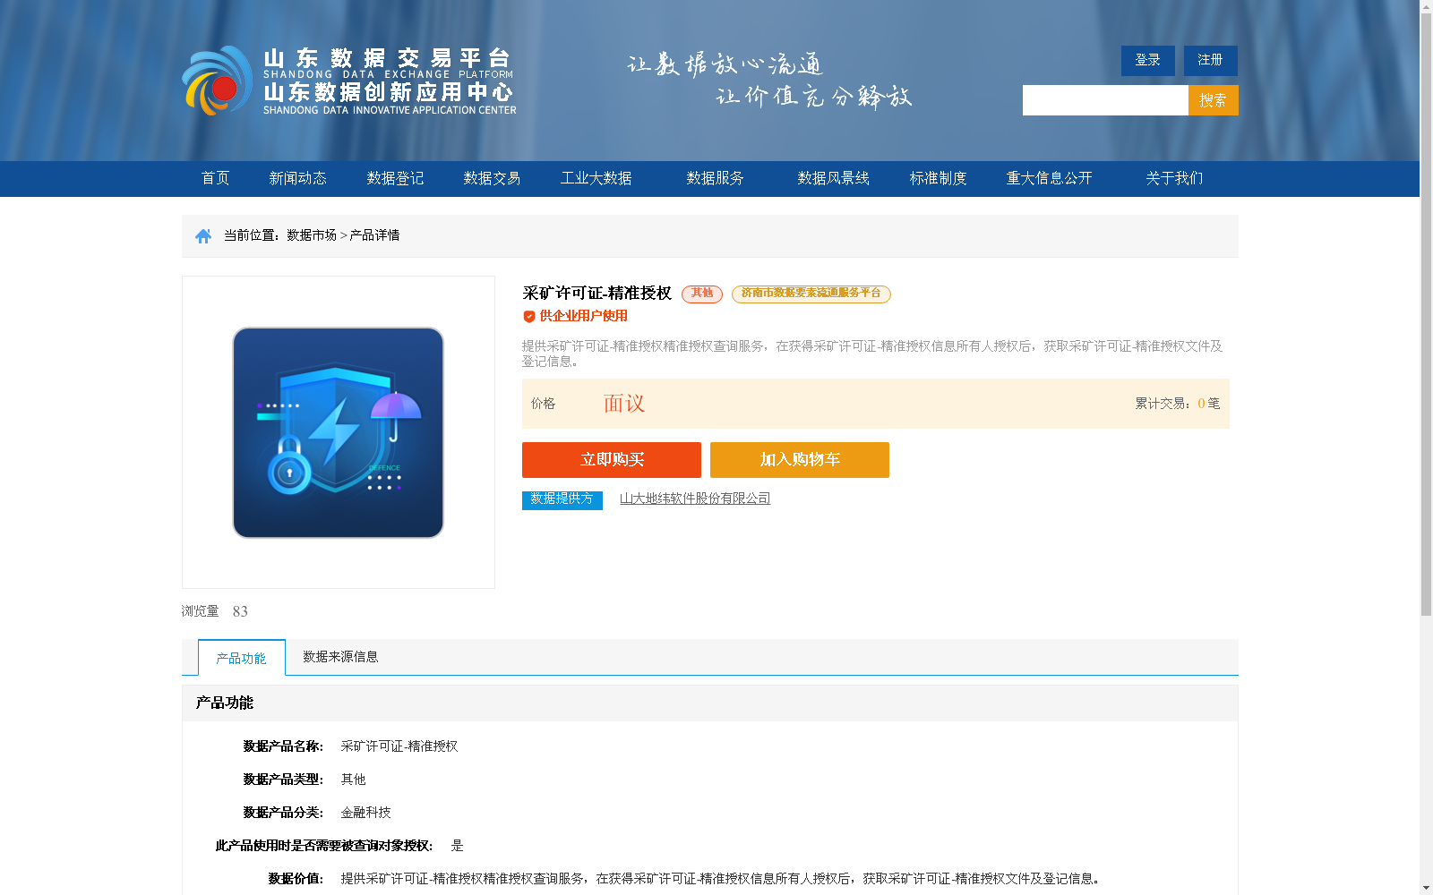Switch to the 数据来源信息 tab

340,657
